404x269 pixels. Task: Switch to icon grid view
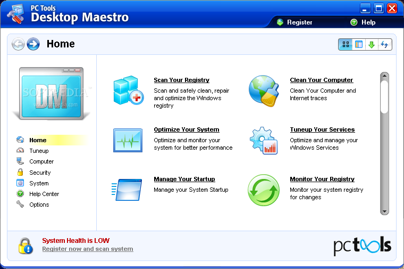(346, 44)
